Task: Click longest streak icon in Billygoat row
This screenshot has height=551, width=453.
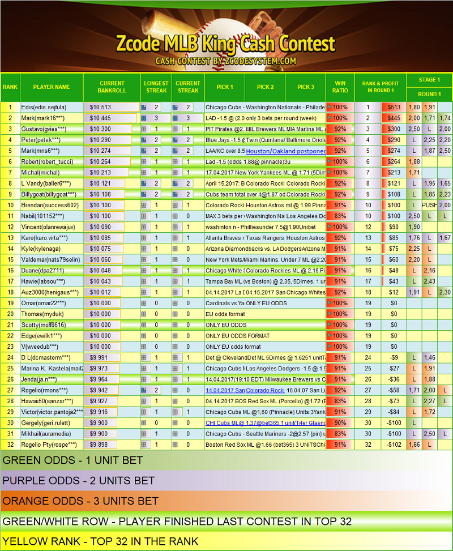Action: 144,194
